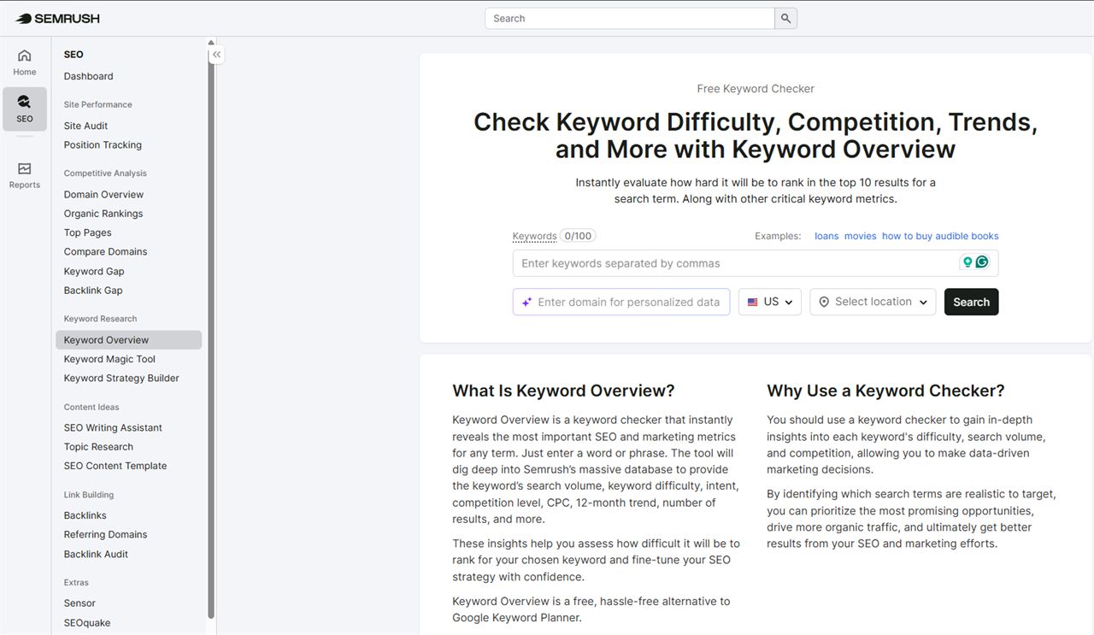The width and height of the screenshot is (1094, 635).
Task: Collapse the sidebar with double-chevron icon
Action: point(217,55)
